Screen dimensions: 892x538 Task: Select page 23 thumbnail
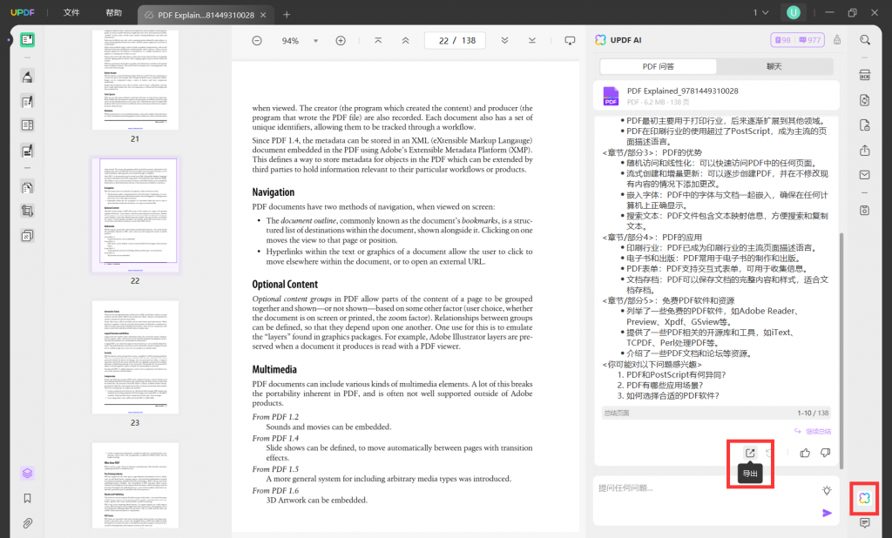coord(135,357)
